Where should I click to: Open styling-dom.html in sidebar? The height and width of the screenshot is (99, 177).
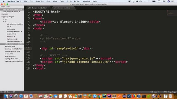[x=11, y=59]
